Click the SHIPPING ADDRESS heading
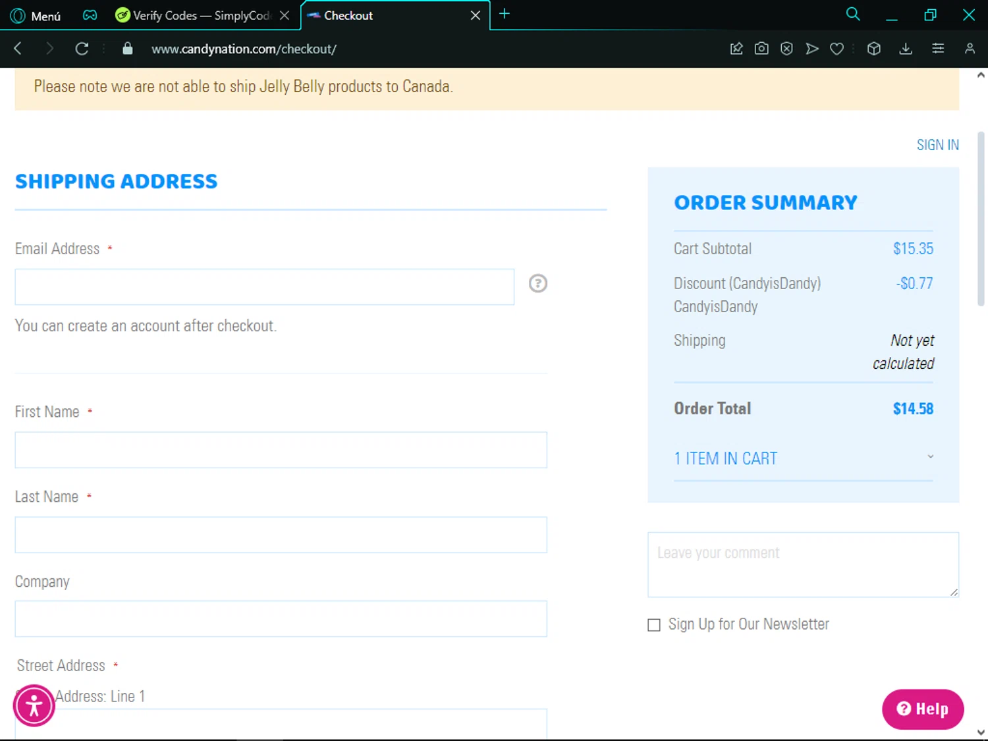This screenshot has height=741, width=988. click(x=116, y=181)
